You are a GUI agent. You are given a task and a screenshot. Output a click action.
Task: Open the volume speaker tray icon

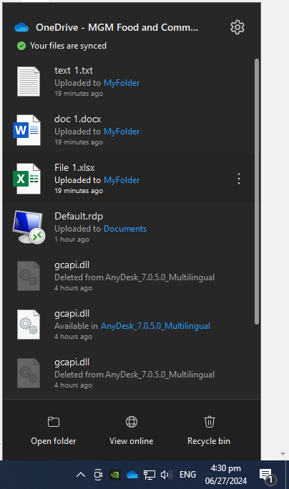pyautogui.click(x=166, y=475)
